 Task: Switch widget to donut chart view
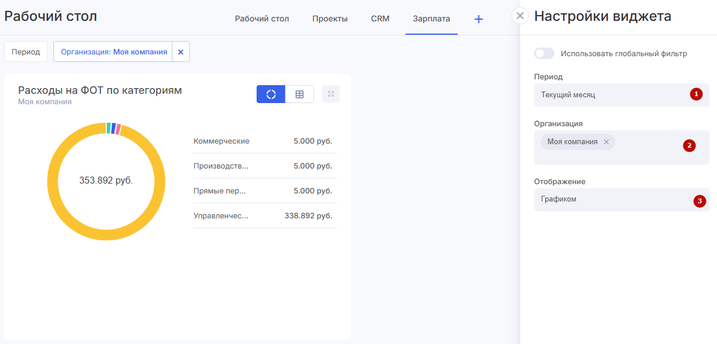271,94
